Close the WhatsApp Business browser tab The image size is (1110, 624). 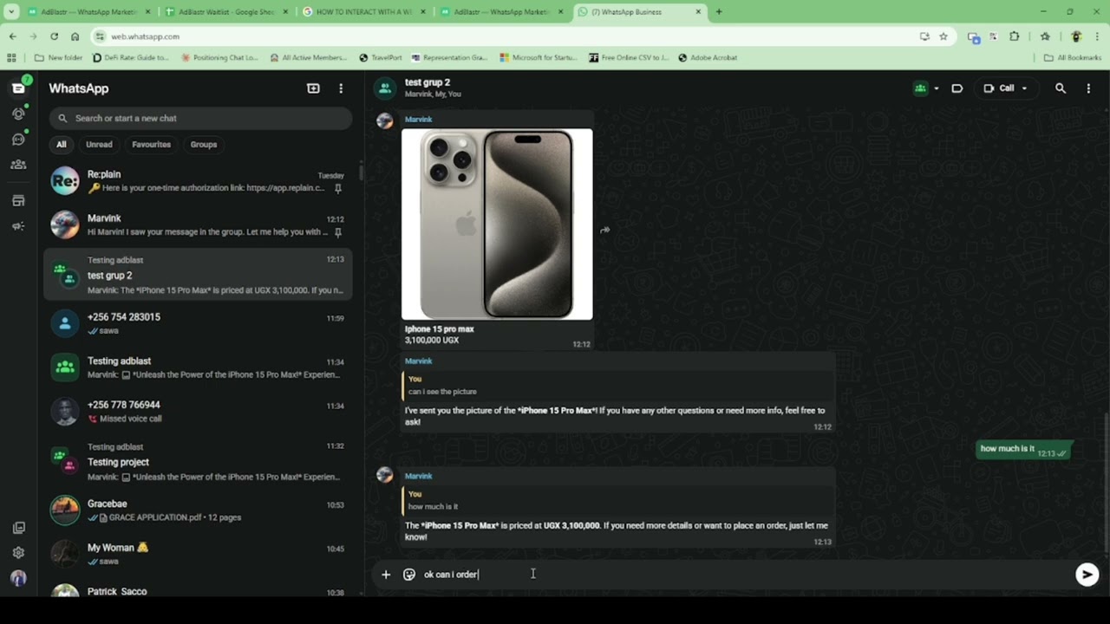point(698,12)
